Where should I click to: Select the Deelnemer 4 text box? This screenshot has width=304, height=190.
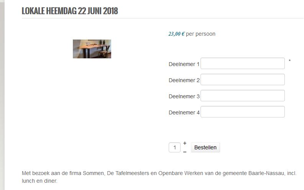pyautogui.click(x=242, y=112)
